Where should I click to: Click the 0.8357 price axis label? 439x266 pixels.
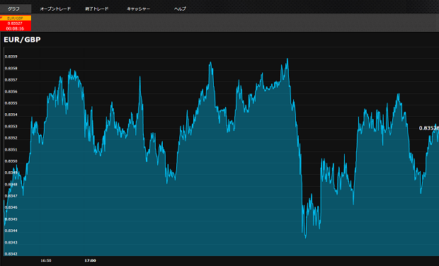pos(11,80)
